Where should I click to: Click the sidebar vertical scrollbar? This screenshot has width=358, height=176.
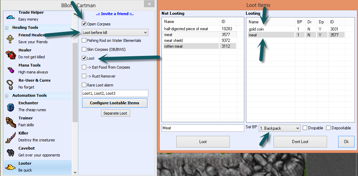click(x=75, y=82)
